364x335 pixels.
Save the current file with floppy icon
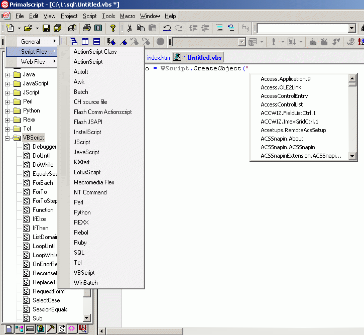click(46, 28)
